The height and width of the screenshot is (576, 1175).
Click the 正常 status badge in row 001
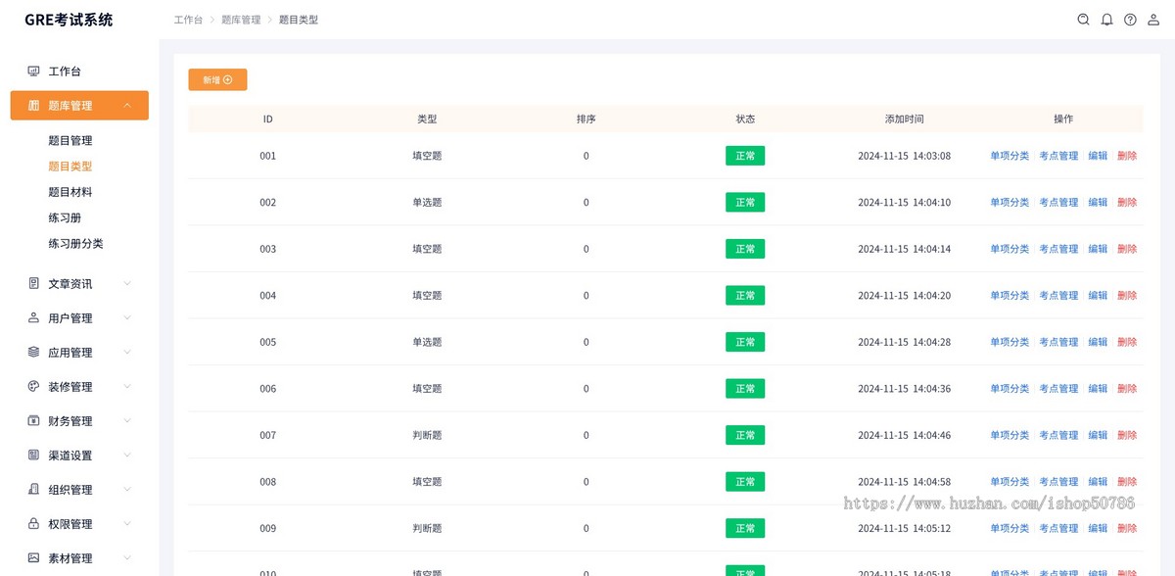(745, 156)
